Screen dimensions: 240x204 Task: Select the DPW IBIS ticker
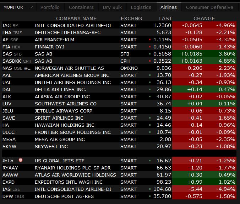13,196
